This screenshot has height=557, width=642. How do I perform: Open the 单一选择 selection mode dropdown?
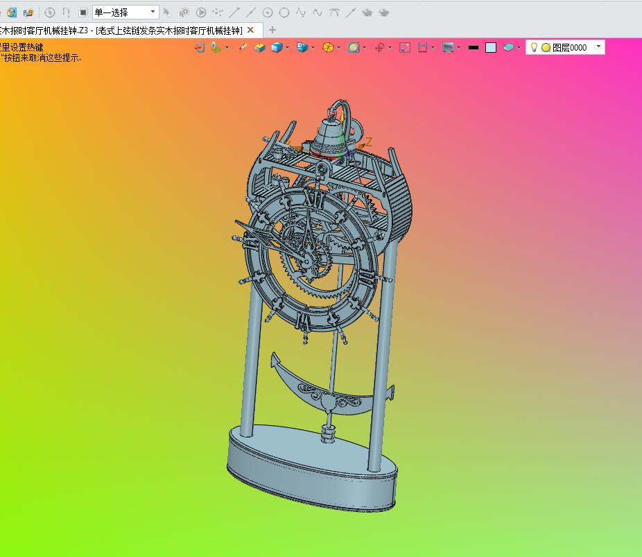point(125,12)
